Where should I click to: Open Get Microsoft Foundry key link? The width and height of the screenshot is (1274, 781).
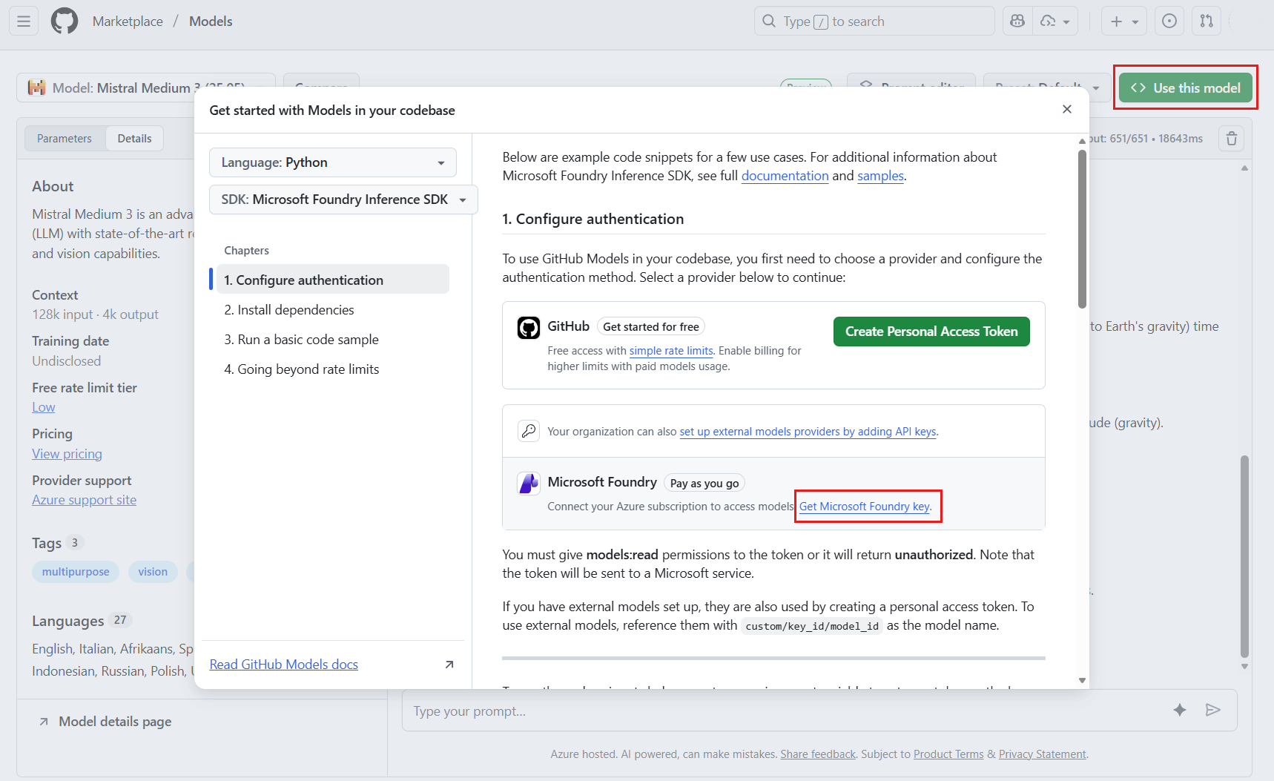tap(865, 507)
